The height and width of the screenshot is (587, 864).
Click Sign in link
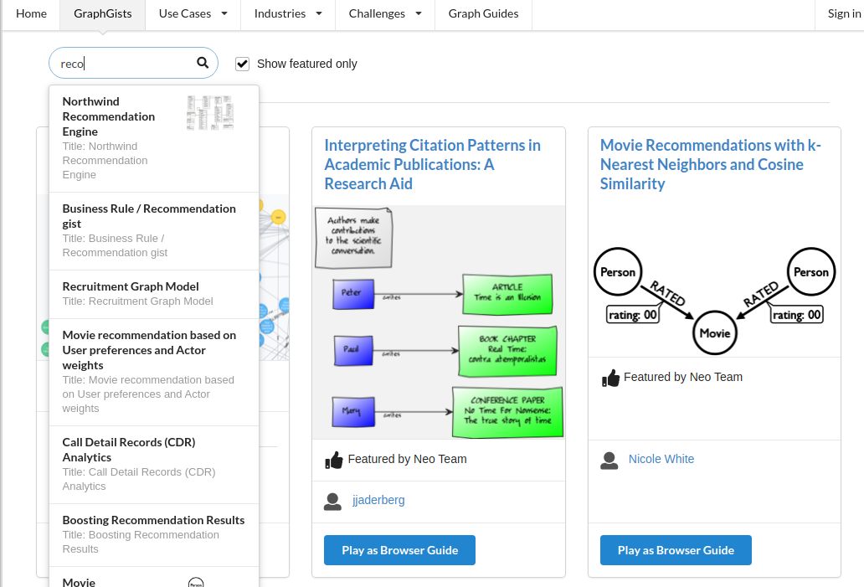(x=844, y=13)
